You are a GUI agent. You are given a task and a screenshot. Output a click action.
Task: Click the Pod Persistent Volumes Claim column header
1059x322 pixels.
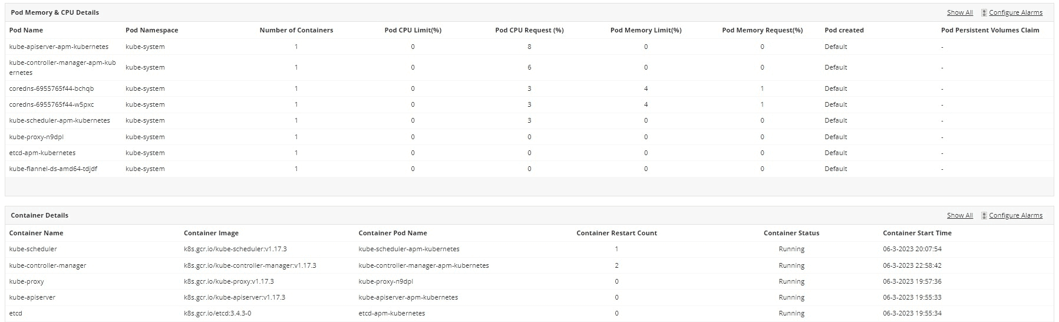click(x=990, y=30)
